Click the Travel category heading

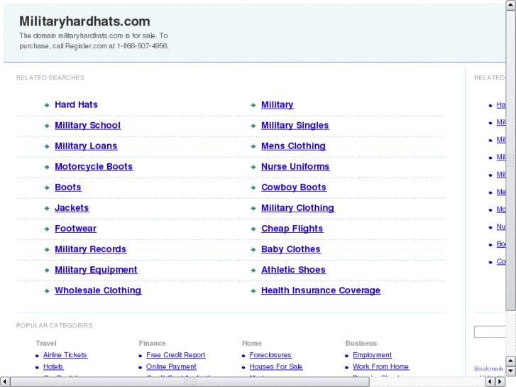(46, 343)
